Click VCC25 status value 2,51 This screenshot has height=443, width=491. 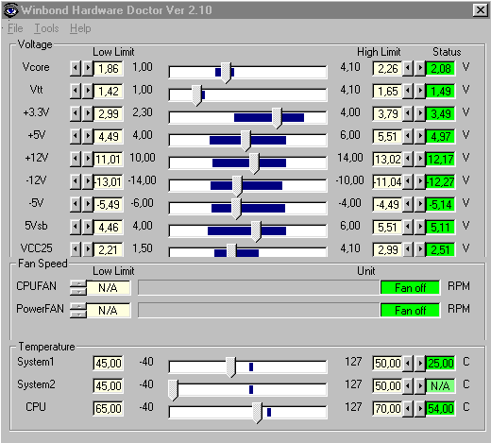click(440, 249)
